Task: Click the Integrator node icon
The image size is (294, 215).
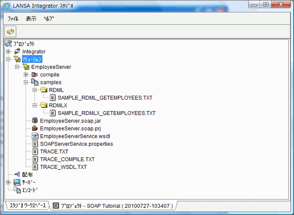Action: point(17,51)
